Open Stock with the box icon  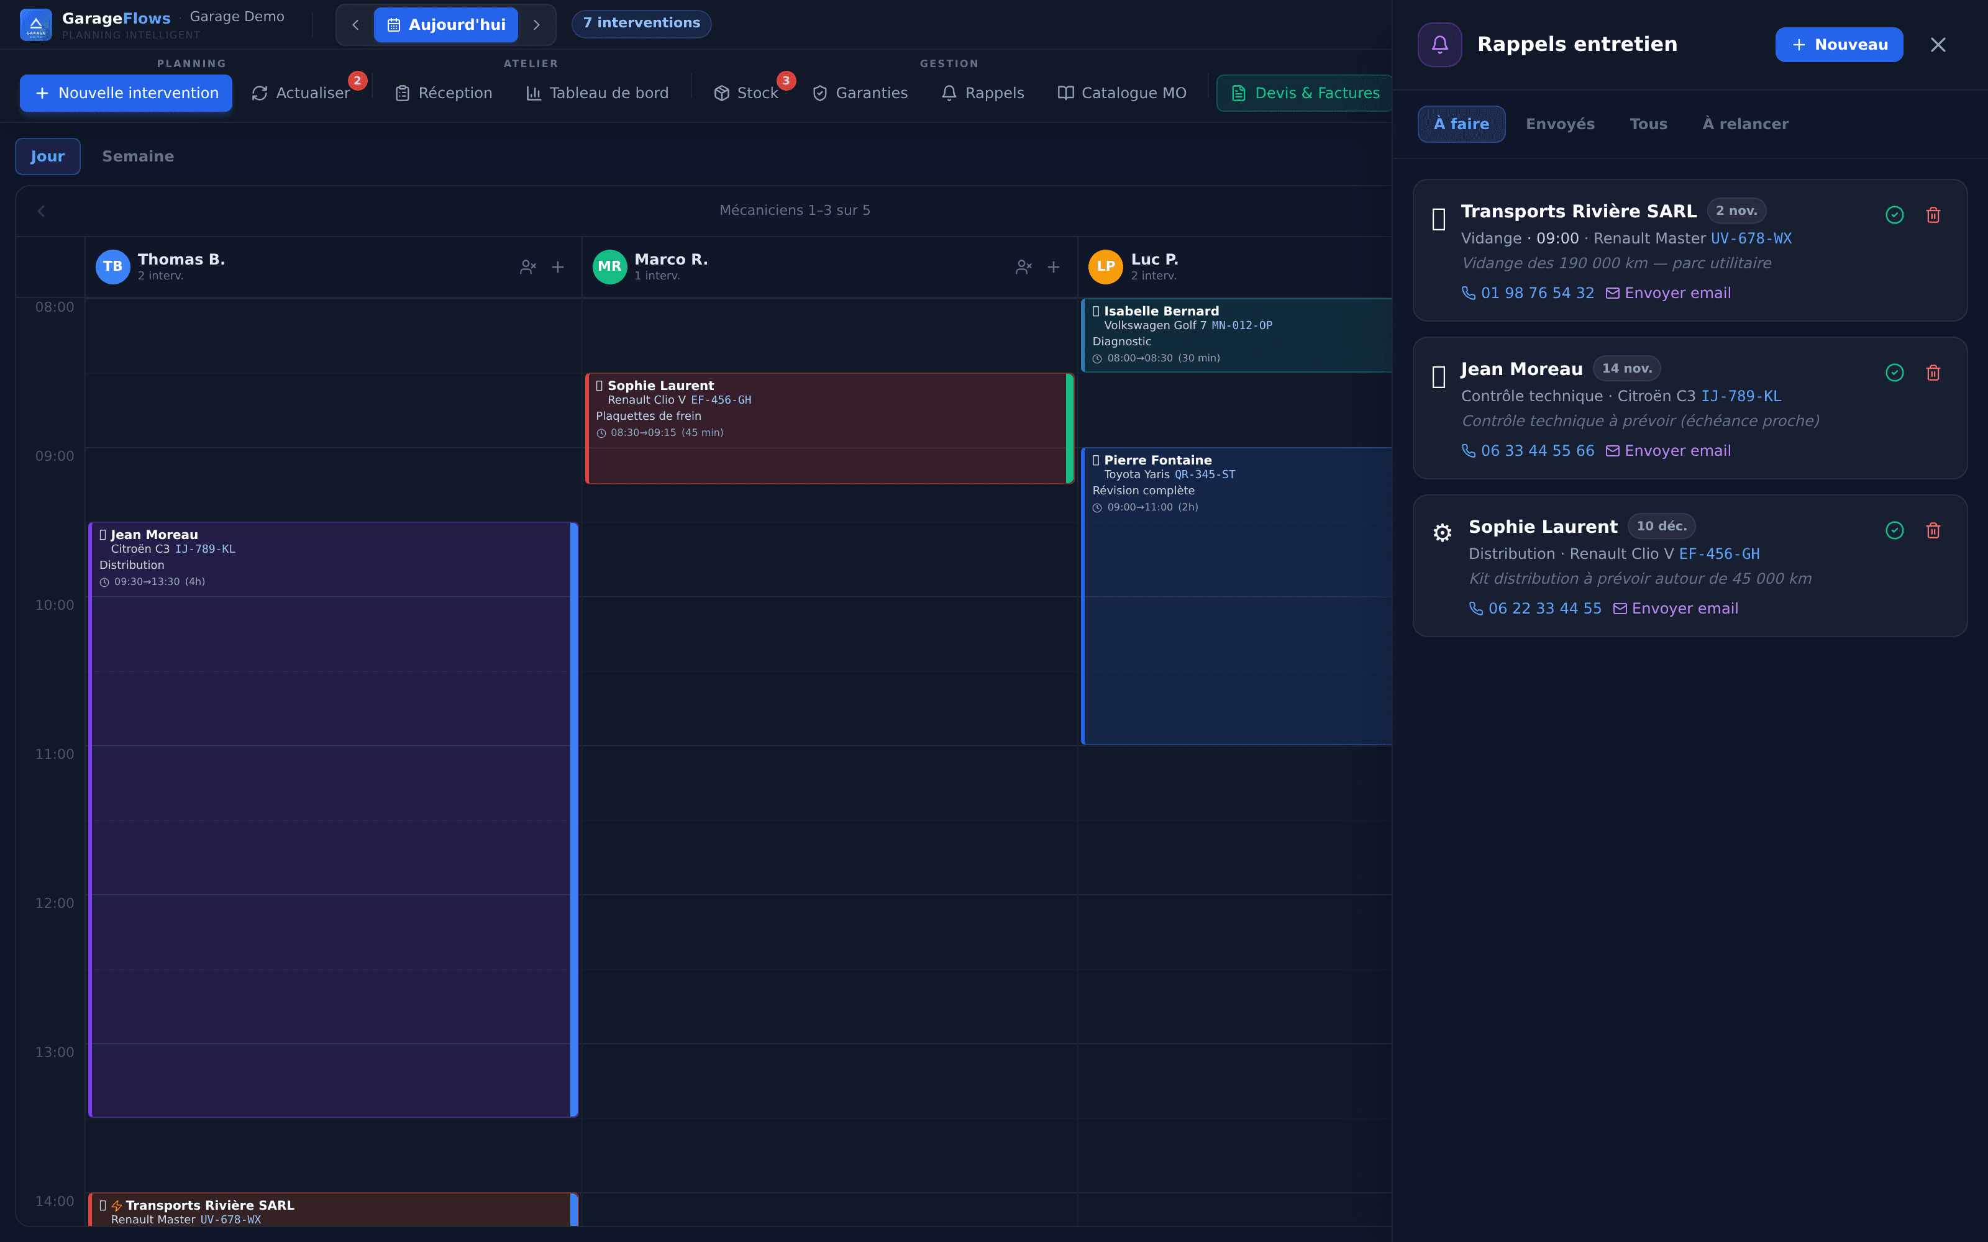(746, 93)
